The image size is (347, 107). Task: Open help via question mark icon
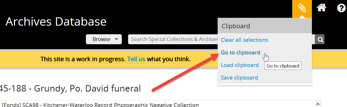341,8
